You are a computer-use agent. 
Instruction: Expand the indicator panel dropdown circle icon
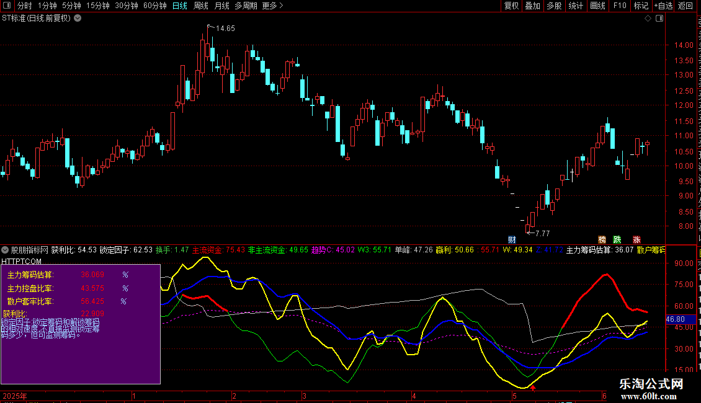(x=5, y=250)
